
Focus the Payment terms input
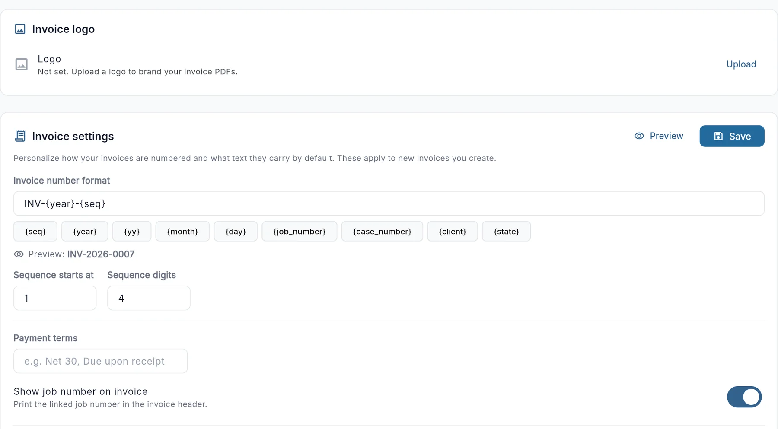(101, 361)
